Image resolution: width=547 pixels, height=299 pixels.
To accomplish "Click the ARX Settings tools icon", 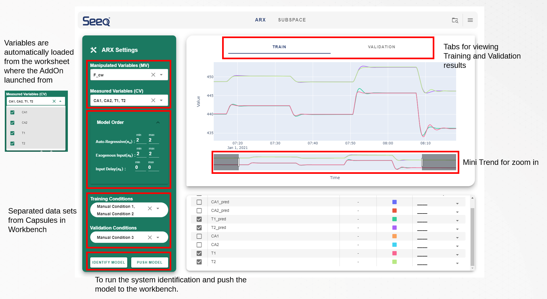I will (x=93, y=50).
